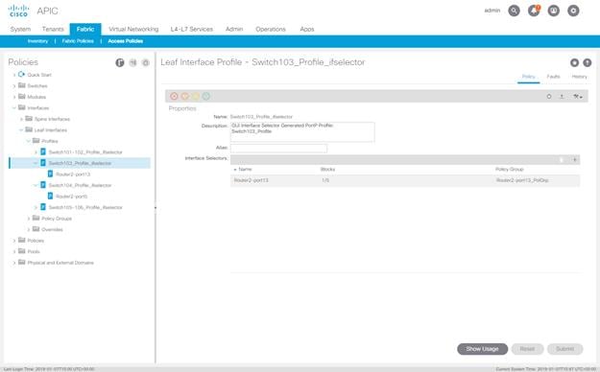The width and height of the screenshot is (600, 372).
Task: Expand the Switches folder
Action: (x=14, y=86)
